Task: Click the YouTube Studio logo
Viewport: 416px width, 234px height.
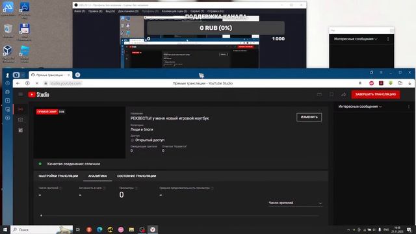Action: 39,94
